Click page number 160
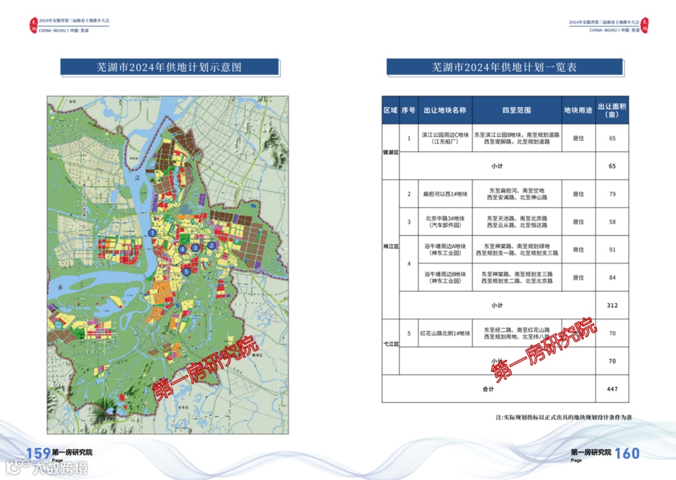 (x=627, y=453)
